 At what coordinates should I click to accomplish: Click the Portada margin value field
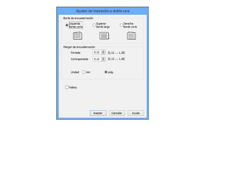tap(97, 53)
